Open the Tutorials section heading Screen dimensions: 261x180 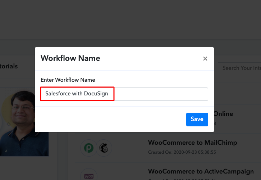click(9, 66)
